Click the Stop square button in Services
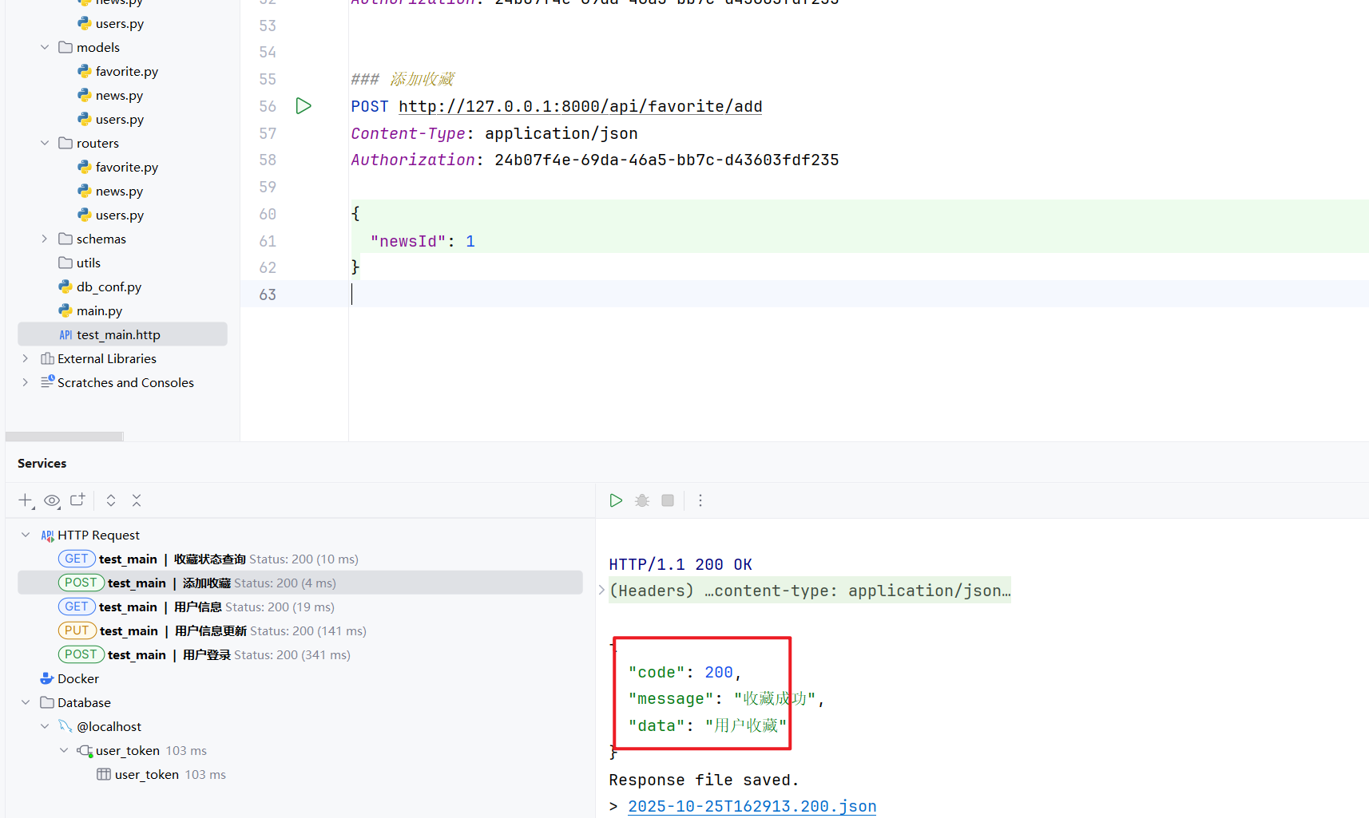Viewport: 1369px width, 818px height. tap(668, 500)
